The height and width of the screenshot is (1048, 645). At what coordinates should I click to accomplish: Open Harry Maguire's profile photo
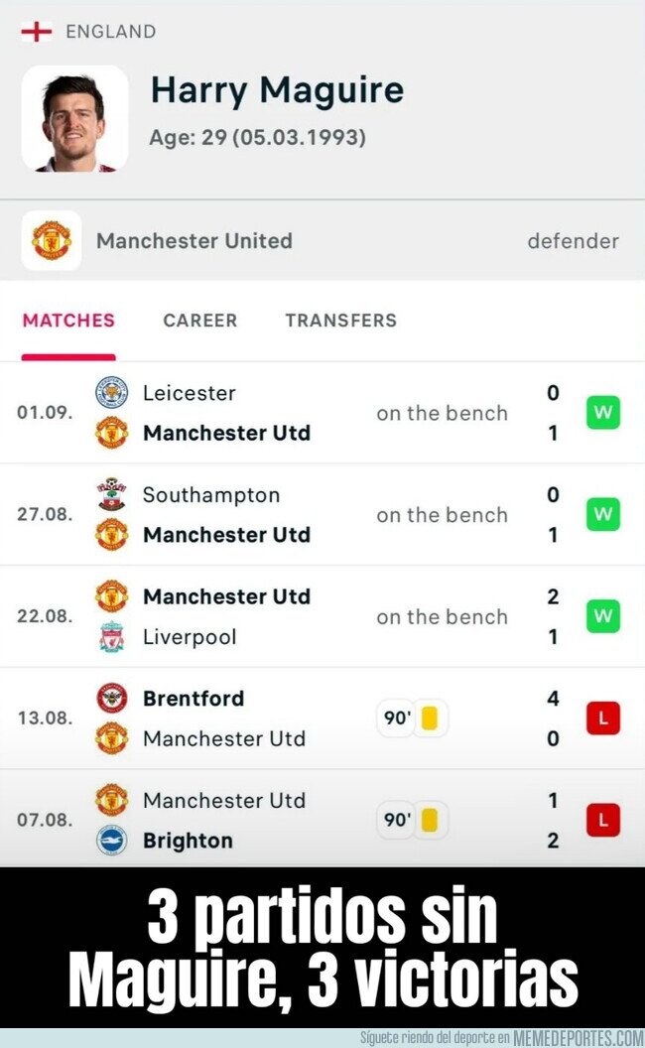pyautogui.click(x=74, y=119)
